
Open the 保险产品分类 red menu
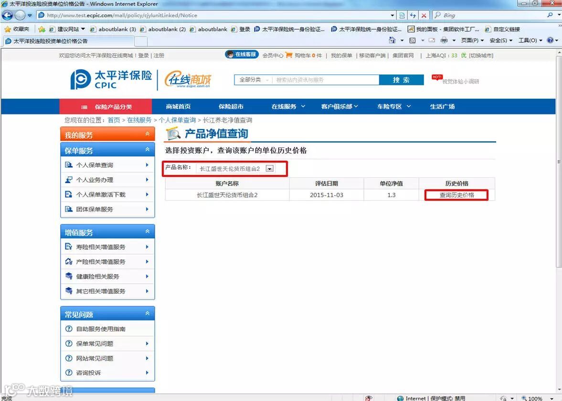coord(106,107)
